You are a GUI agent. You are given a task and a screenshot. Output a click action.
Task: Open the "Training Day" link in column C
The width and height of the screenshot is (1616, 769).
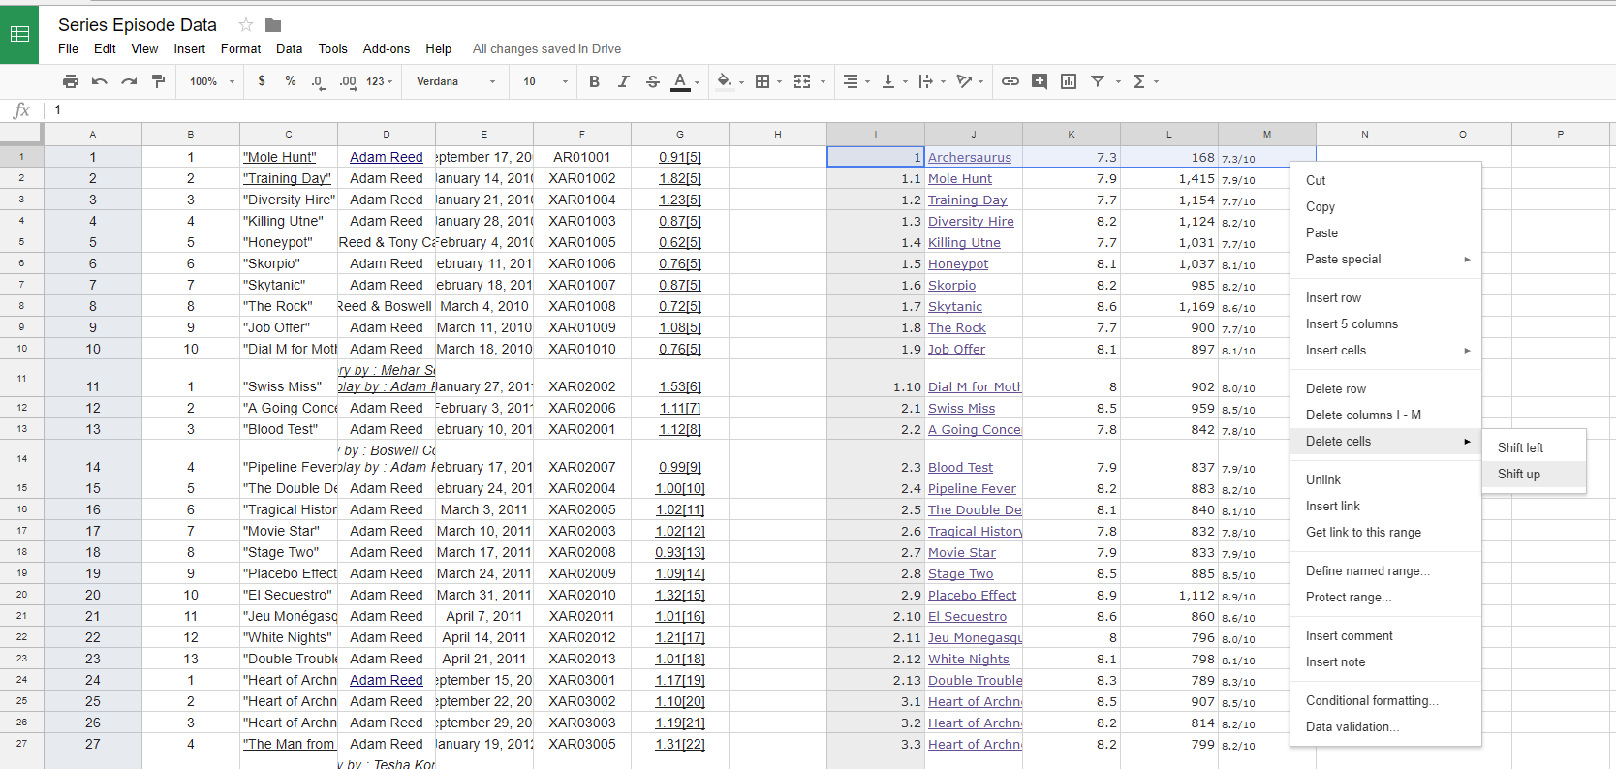click(287, 178)
